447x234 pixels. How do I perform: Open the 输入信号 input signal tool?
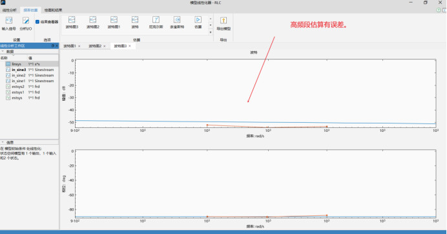(x=9, y=23)
